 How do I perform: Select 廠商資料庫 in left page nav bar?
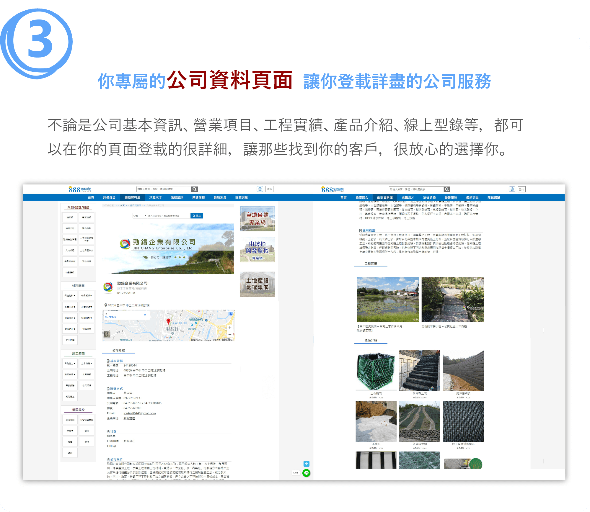coord(132,197)
